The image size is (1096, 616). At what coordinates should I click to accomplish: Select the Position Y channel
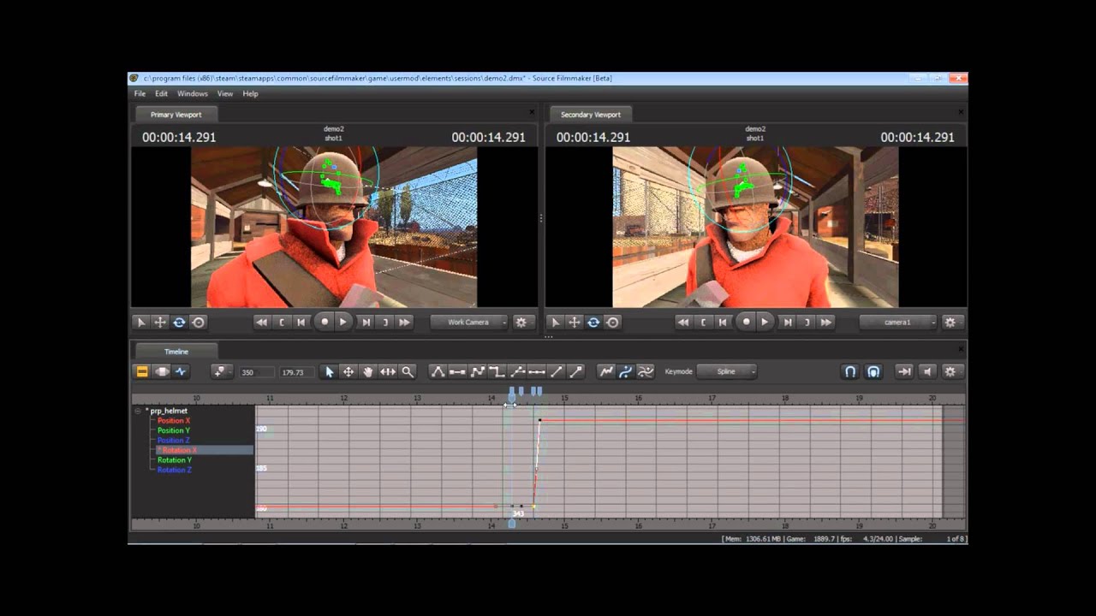(174, 430)
